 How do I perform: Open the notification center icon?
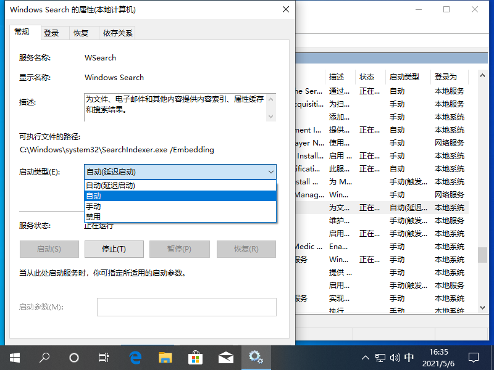coord(474,357)
